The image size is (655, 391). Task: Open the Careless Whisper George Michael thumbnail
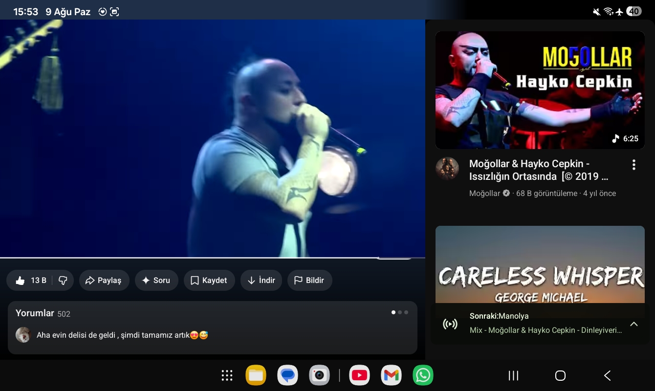(540, 264)
